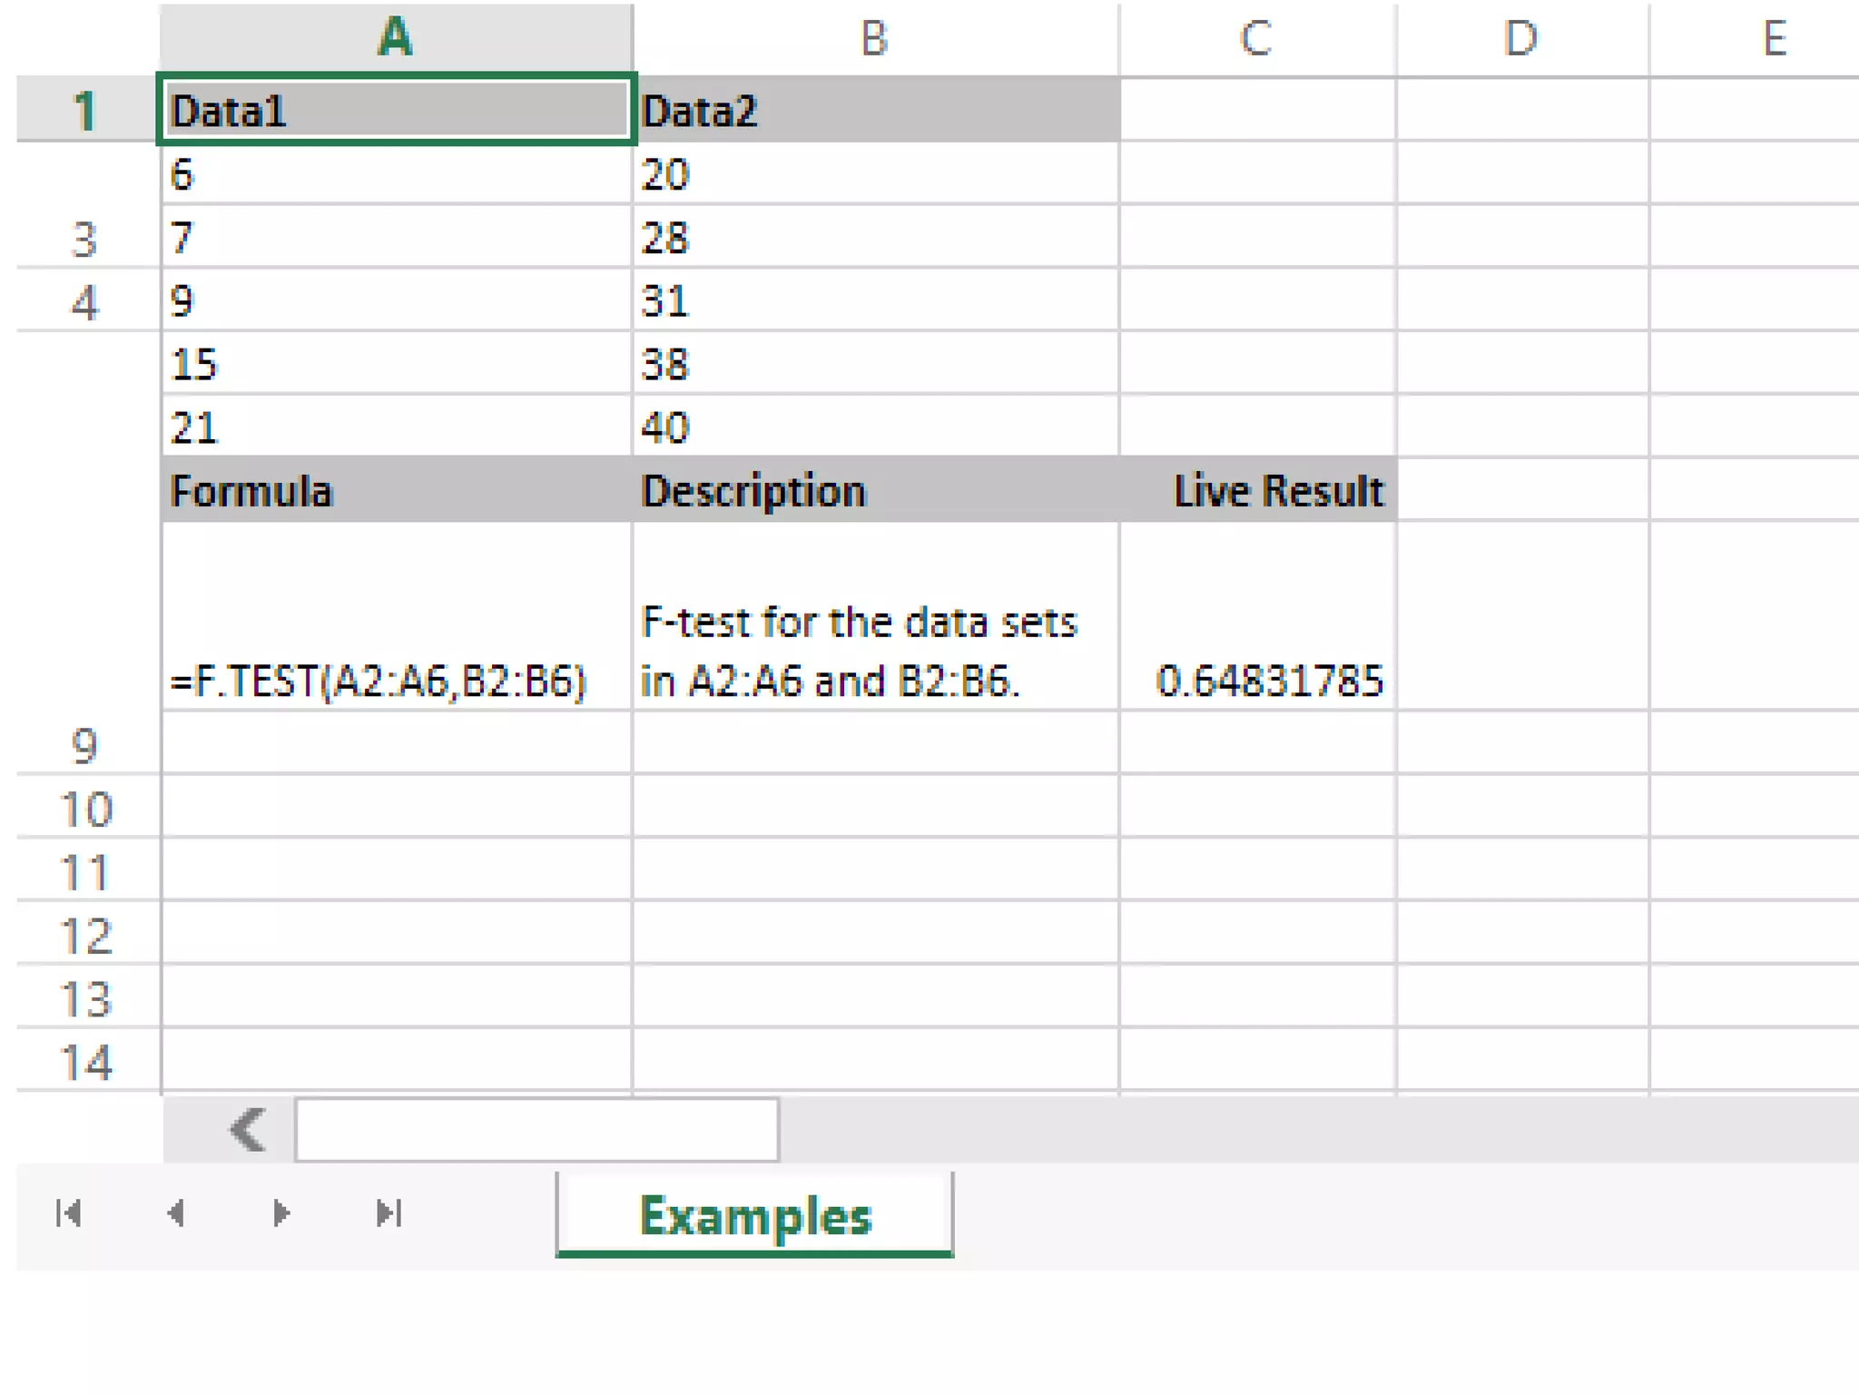
Task: Go to first sheet navigation arrow
Action: tap(69, 1213)
